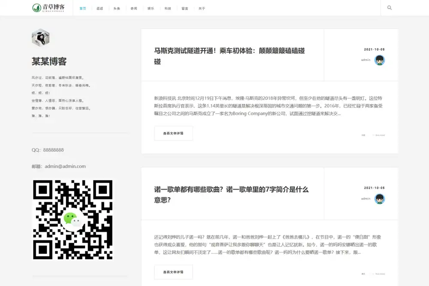The image size is (429, 286).
Task: Click sidebar poem line 风亦过，花欲落
Action: 58,78
